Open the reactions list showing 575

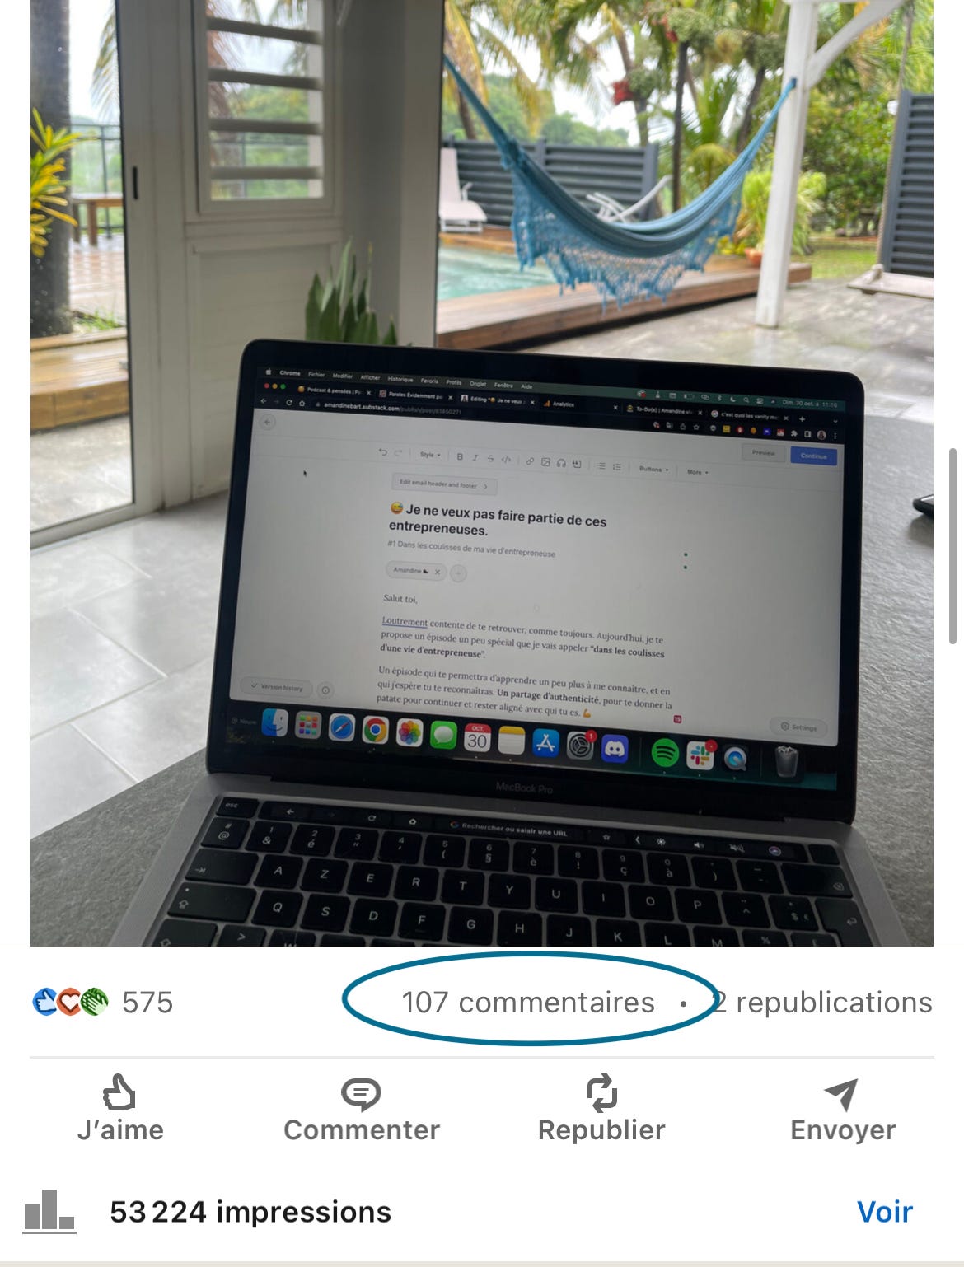[x=103, y=1003]
